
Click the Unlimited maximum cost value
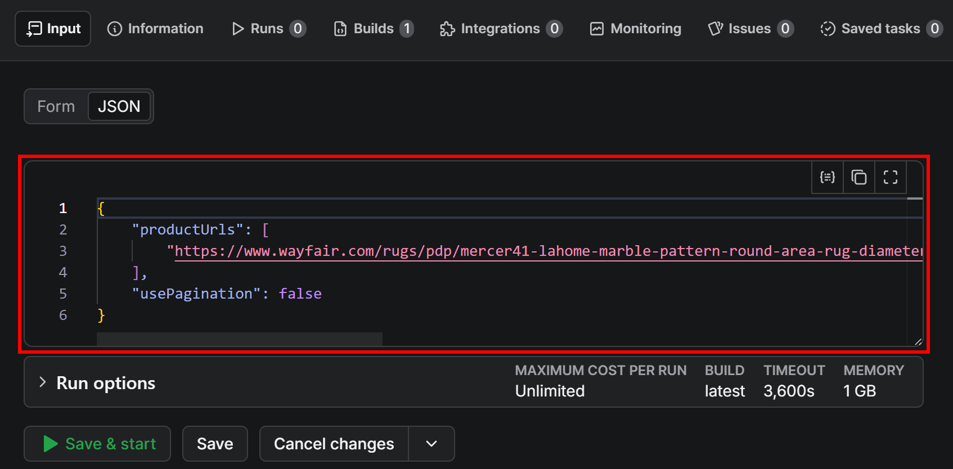pyautogui.click(x=550, y=391)
